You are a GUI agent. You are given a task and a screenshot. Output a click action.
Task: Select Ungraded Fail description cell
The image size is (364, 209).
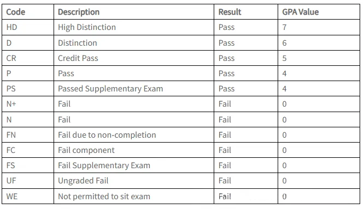coord(134,181)
